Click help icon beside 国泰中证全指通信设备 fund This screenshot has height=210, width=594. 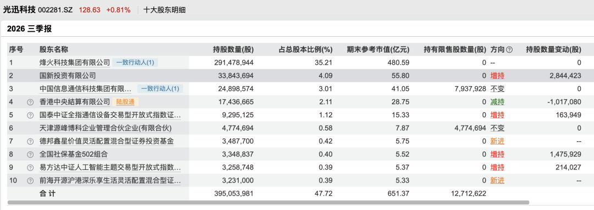coord(30,115)
